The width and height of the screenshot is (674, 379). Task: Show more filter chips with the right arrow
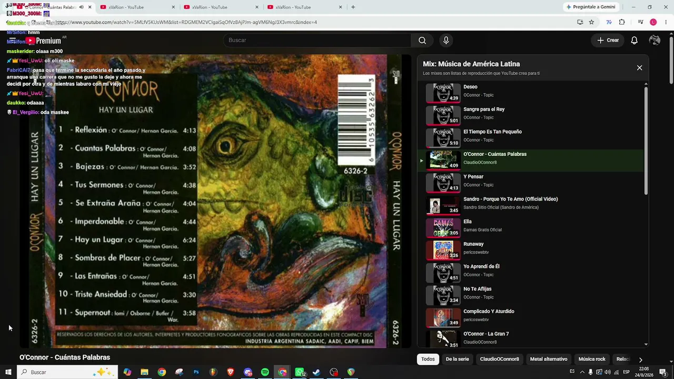[640, 360]
